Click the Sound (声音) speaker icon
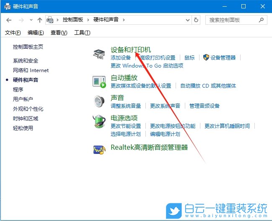 pyautogui.click(x=99, y=101)
